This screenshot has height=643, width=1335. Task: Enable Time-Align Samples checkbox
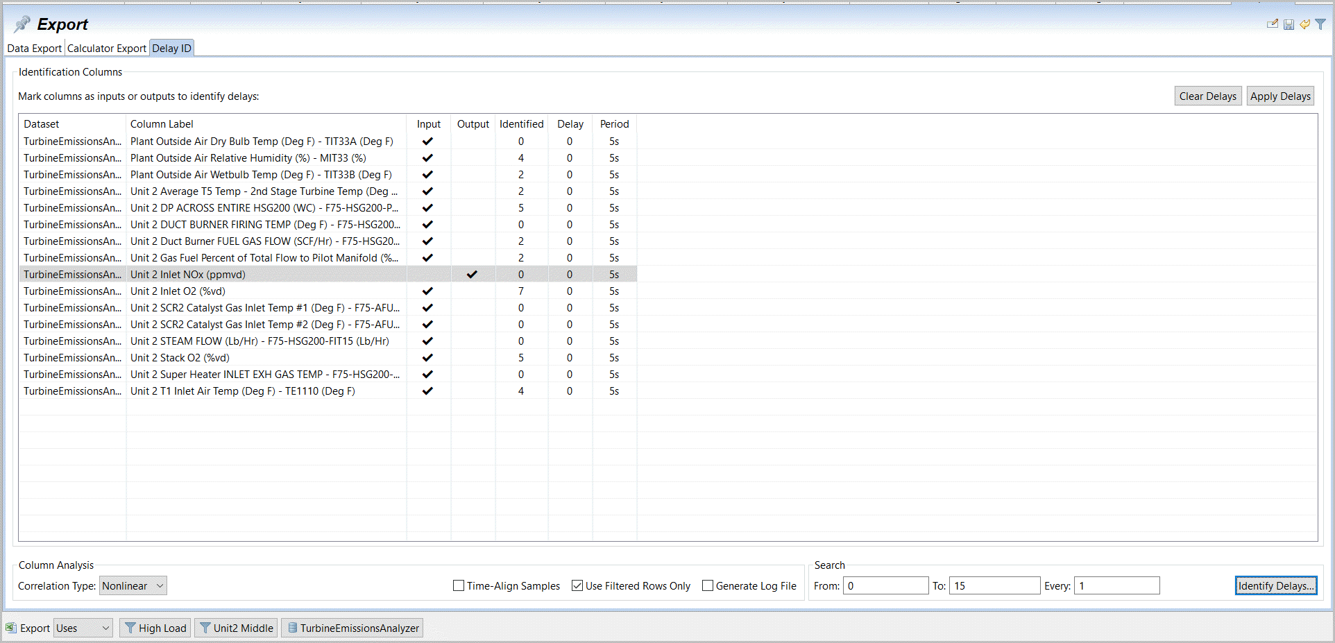tap(459, 585)
